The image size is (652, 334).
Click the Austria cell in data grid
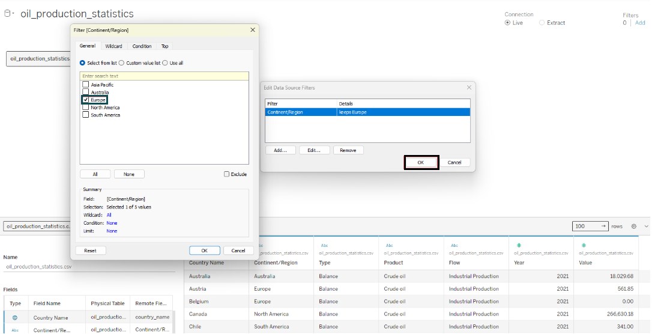(216, 289)
